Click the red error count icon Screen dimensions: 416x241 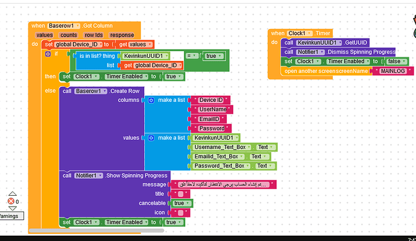pos(11,201)
